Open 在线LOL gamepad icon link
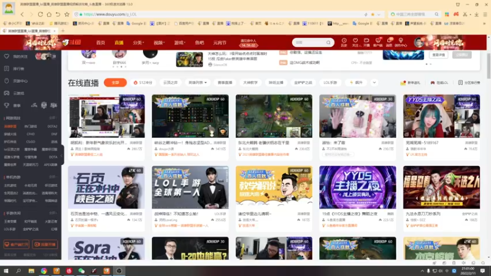Image resolution: width=491 pixels, height=276 pixels. point(439,83)
